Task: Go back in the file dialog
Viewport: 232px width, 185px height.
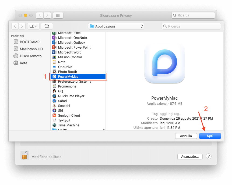Action: point(15,26)
